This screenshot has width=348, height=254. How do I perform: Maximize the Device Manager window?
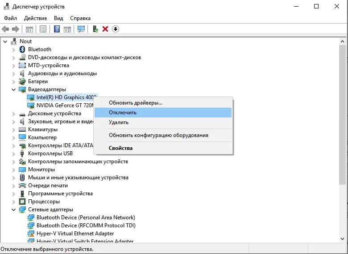tap(316, 6)
